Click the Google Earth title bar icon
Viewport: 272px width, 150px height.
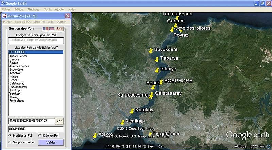[x=3, y=3]
